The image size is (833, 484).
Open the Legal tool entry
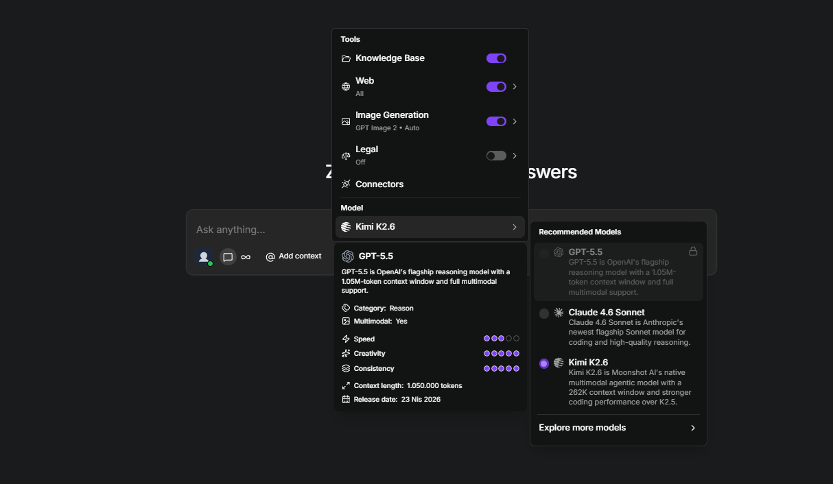click(430, 156)
